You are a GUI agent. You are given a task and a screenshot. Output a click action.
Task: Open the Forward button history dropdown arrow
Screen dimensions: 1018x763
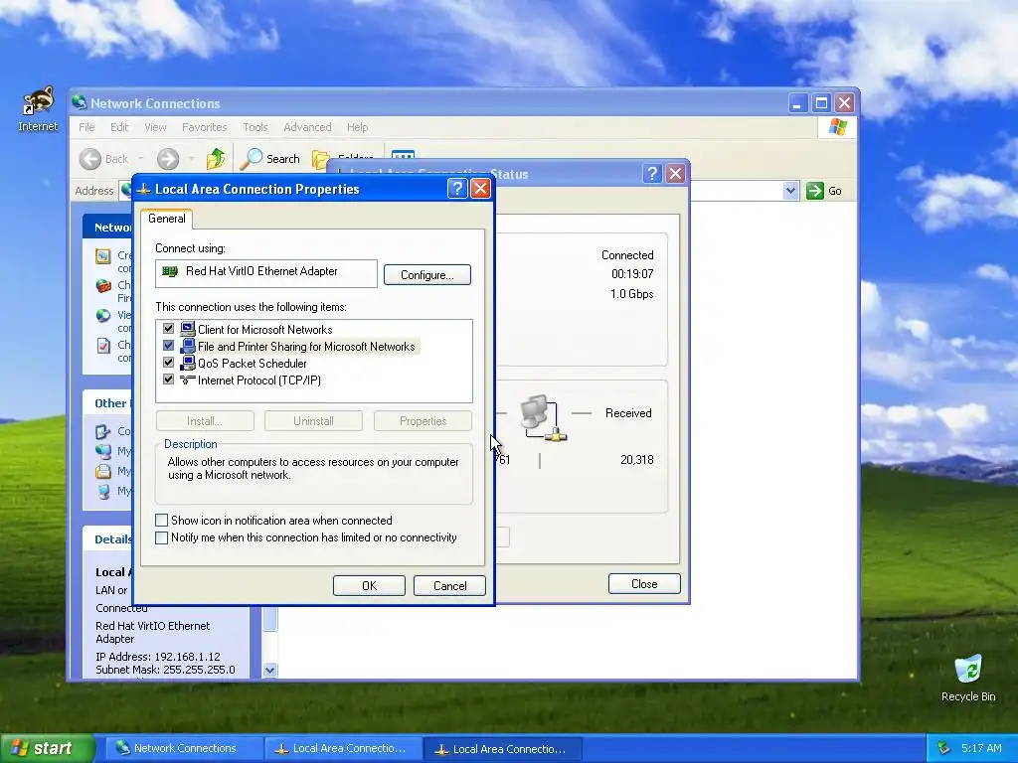tap(191, 159)
